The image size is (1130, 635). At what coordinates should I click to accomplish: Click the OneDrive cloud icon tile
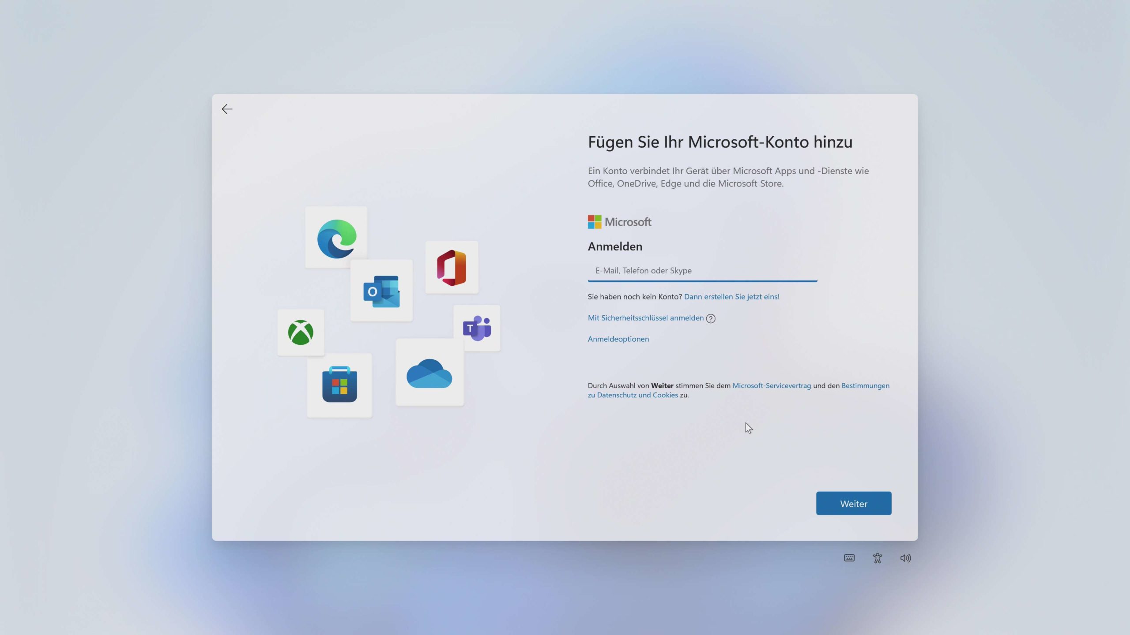click(429, 373)
